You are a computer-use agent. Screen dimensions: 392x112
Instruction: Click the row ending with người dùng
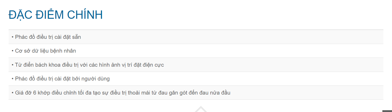click(x=196, y=79)
